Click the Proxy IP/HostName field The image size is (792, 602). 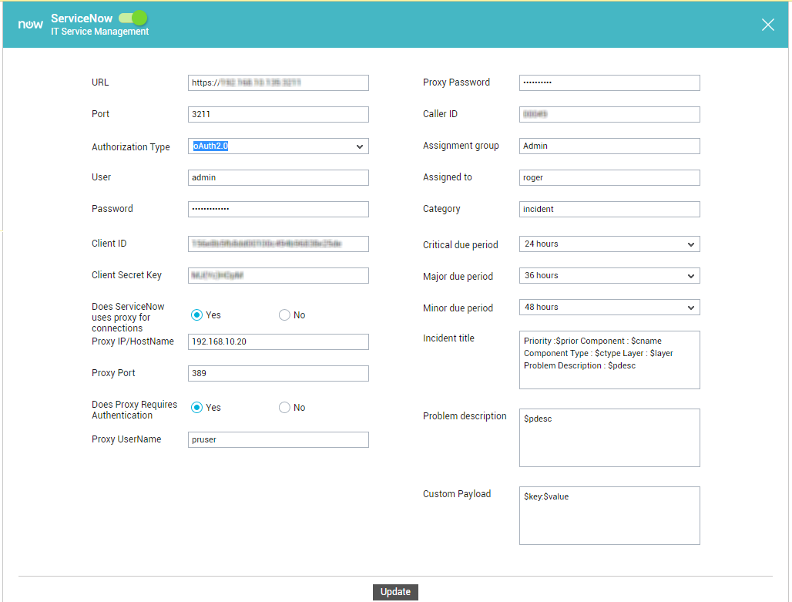point(278,341)
